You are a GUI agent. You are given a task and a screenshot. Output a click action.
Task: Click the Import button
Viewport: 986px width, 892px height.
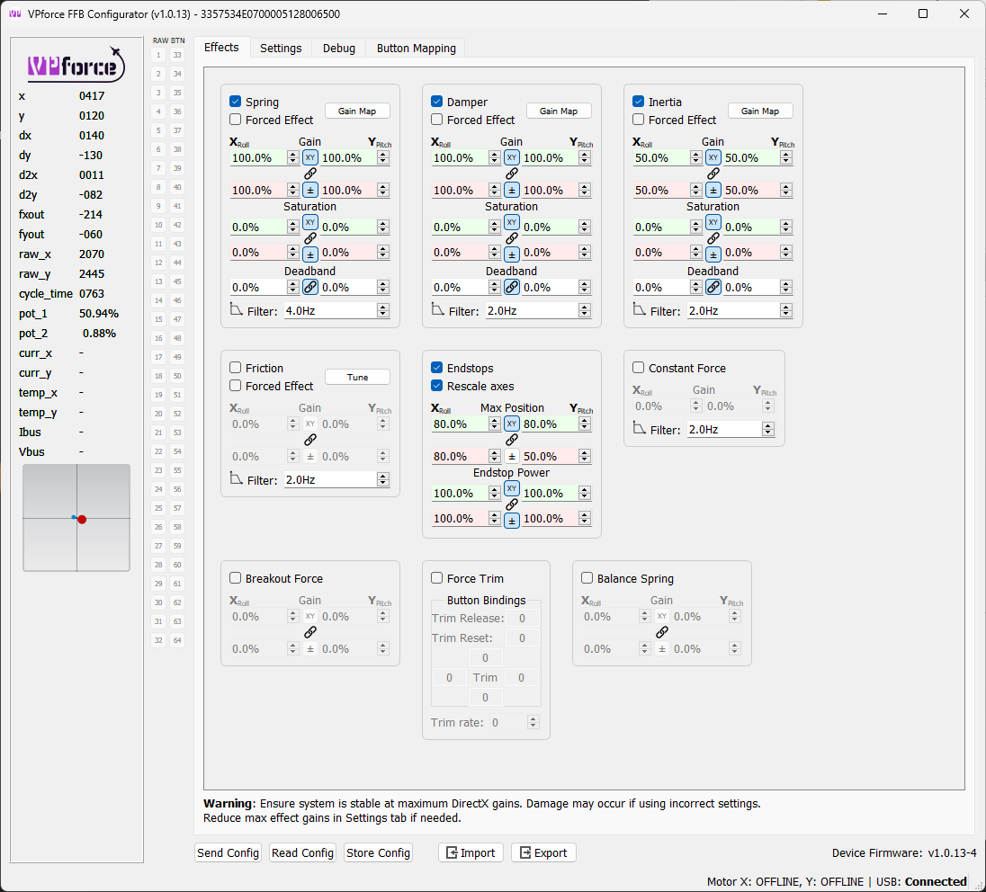pyautogui.click(x=471, y=852)
